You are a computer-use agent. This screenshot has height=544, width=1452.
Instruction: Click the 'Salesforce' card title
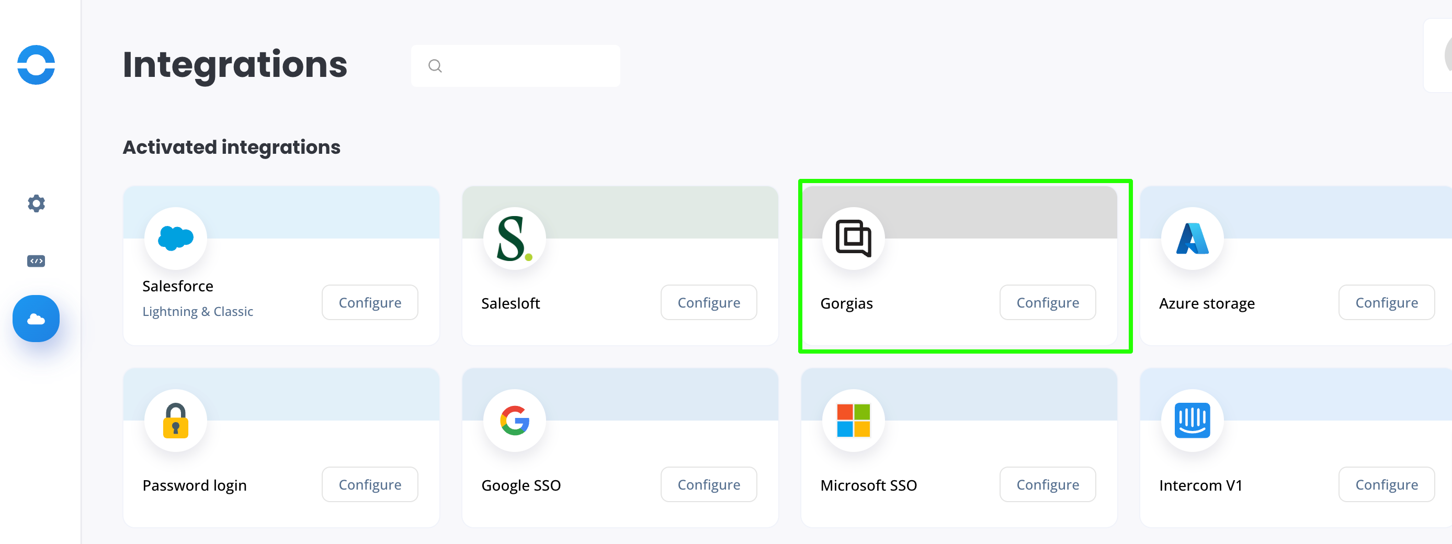click(x=178, y=286)
